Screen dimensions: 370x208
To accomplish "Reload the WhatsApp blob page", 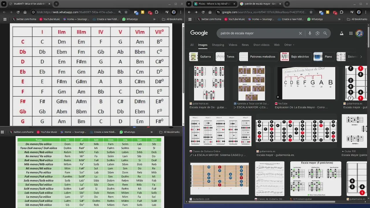I will (x=18, y=12).
